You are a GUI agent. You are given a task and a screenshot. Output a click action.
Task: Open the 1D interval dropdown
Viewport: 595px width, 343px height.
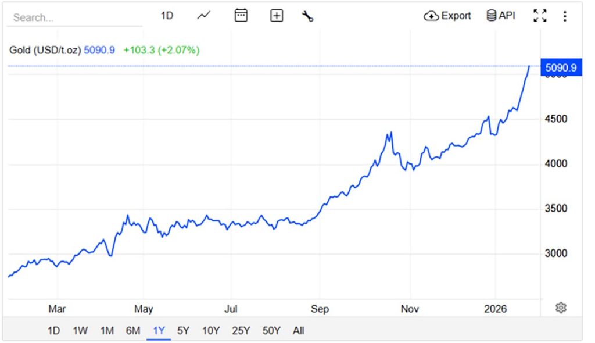167,16
